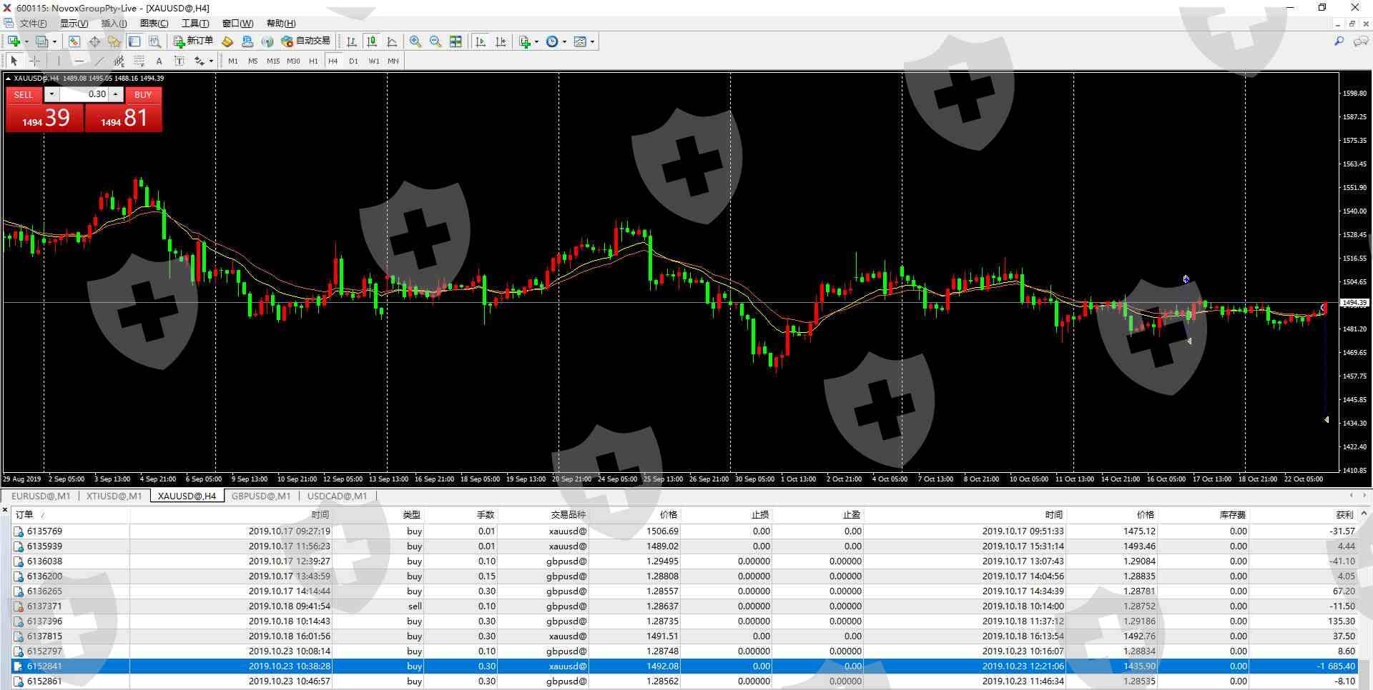Expand the chart templates dropdown arrow

[592, 41]
